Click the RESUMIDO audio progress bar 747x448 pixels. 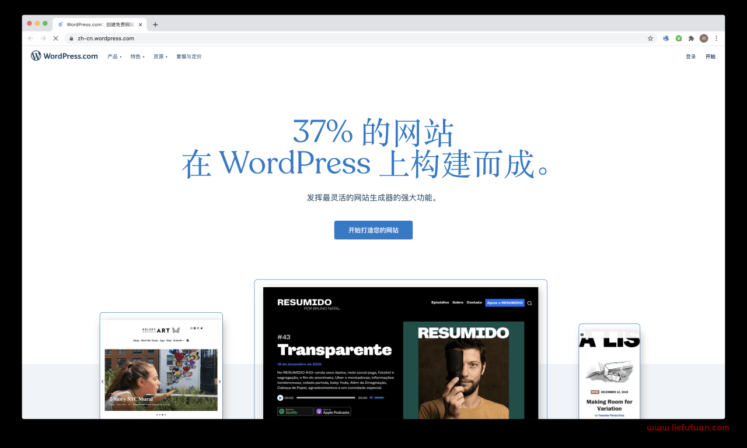coord(326,398)
